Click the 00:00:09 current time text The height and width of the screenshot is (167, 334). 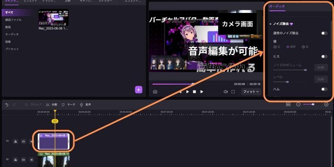[x=239, y=84]
